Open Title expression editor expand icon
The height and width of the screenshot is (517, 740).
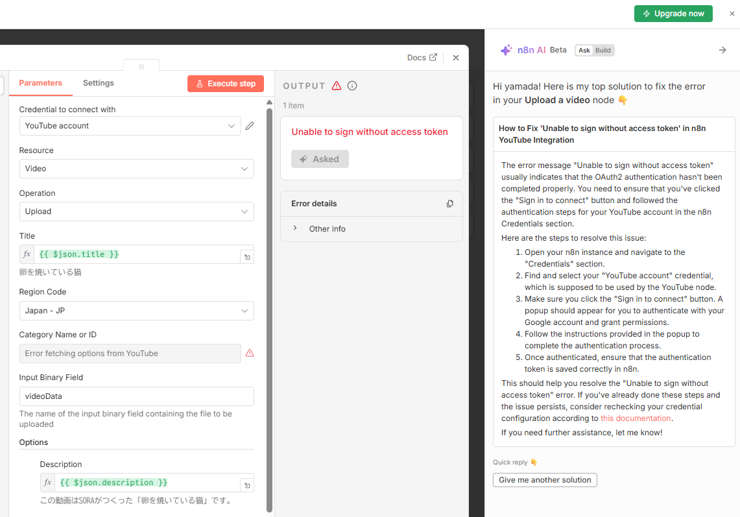(x=247, y=258)
